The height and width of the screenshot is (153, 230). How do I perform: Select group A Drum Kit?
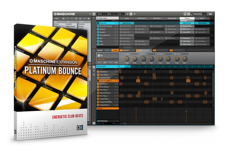[x=108, y=23]
